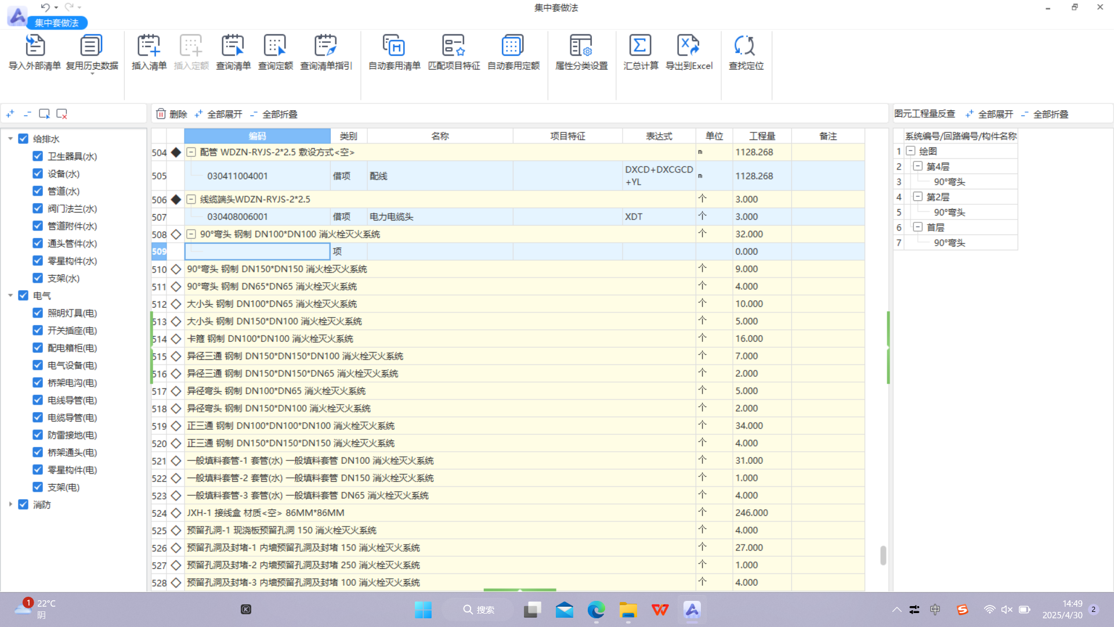Screen dimensions: 1114x627
Task: Collapse row 504 配管 WDZN-RYJS group
Action: pos(191,152)
